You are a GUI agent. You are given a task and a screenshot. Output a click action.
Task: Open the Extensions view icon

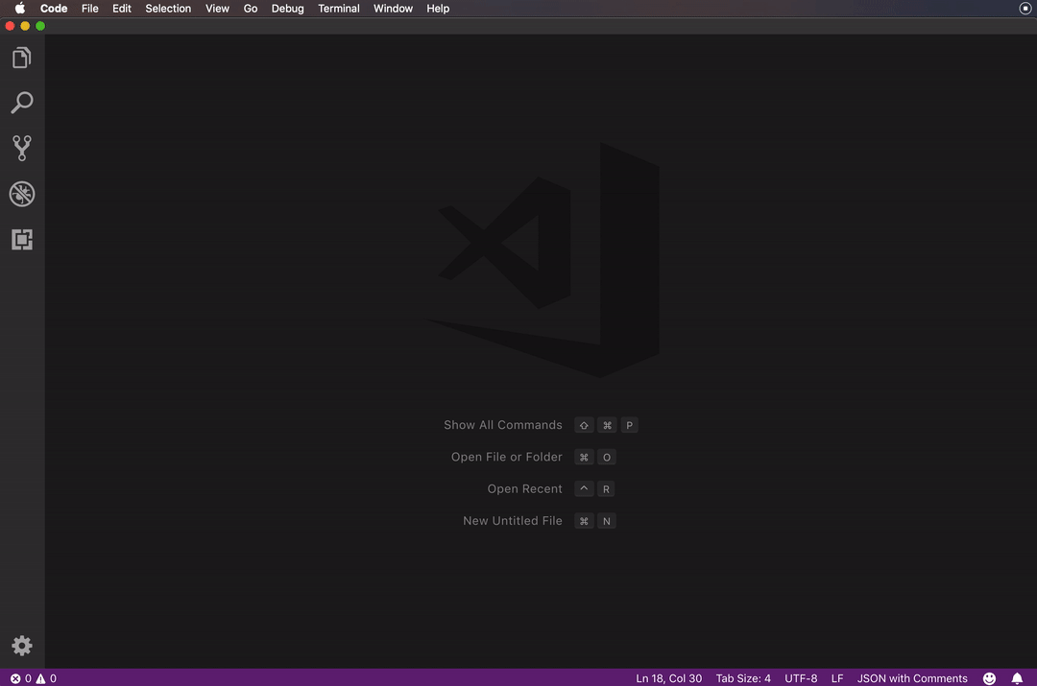tap(22, 239)
